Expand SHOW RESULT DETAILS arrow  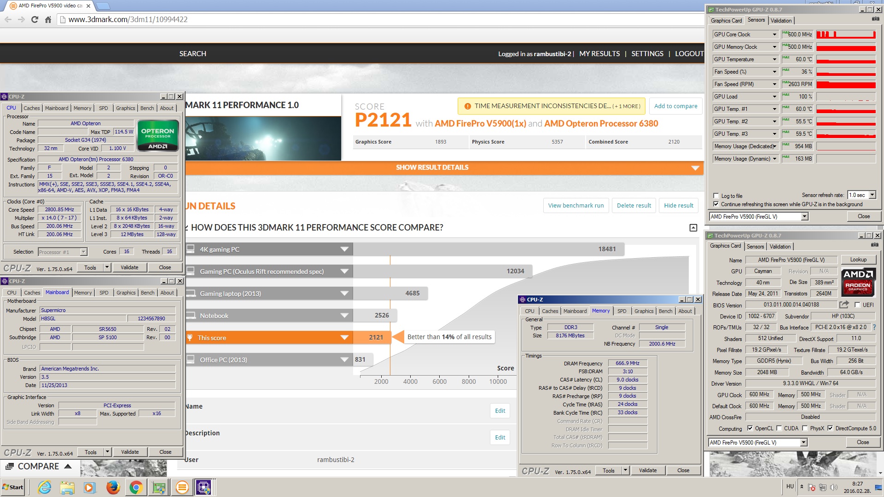point(695,168)
